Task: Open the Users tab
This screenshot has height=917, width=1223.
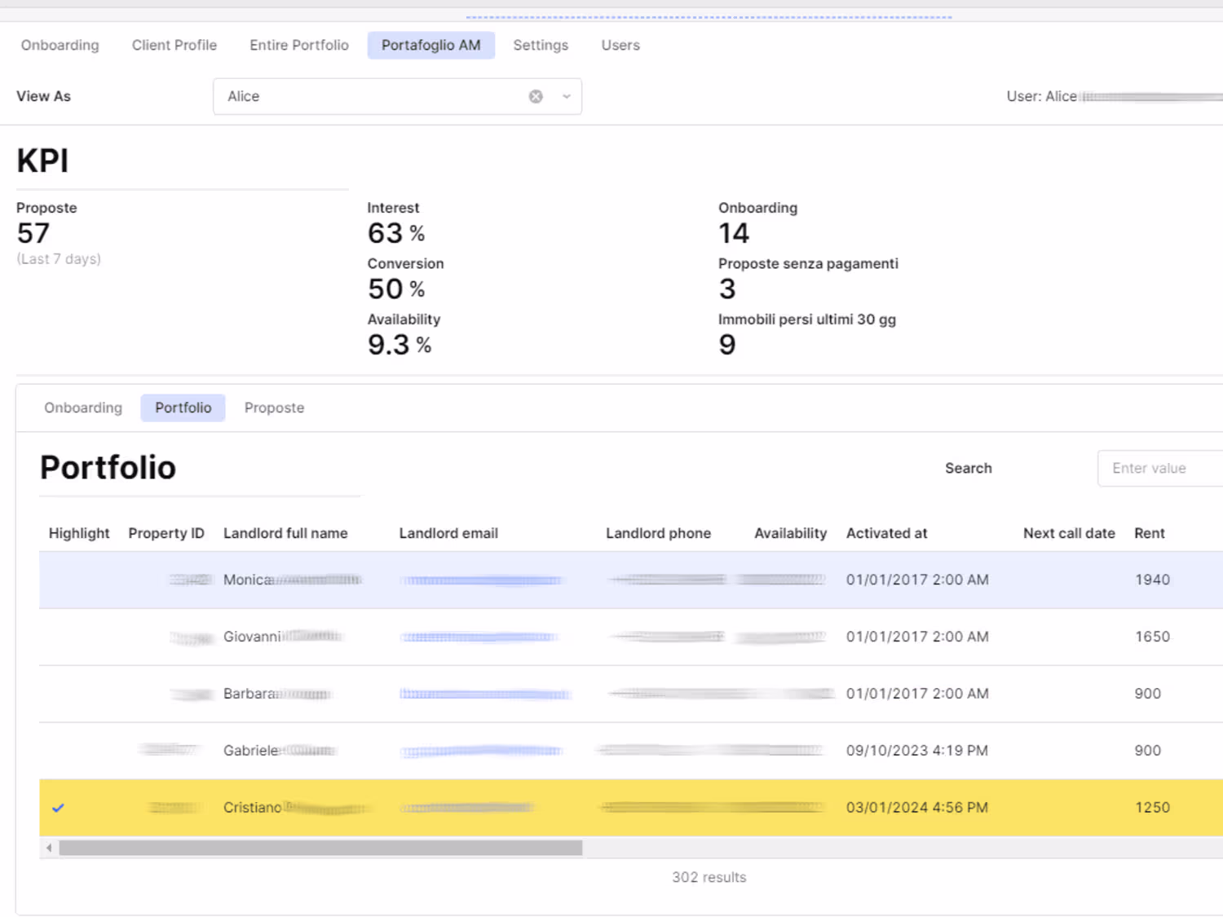Action: 620,45
